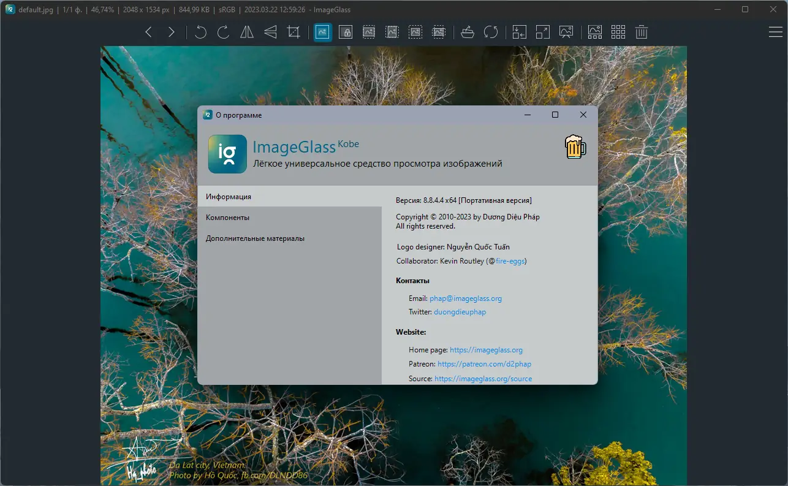The width and height of the screenshot is (788, 486).
Task: Open the Компоненты tab
Action: point(289,218)
